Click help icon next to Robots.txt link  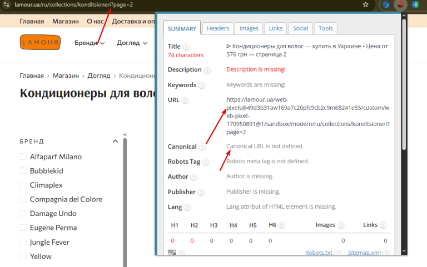[337, 253]
